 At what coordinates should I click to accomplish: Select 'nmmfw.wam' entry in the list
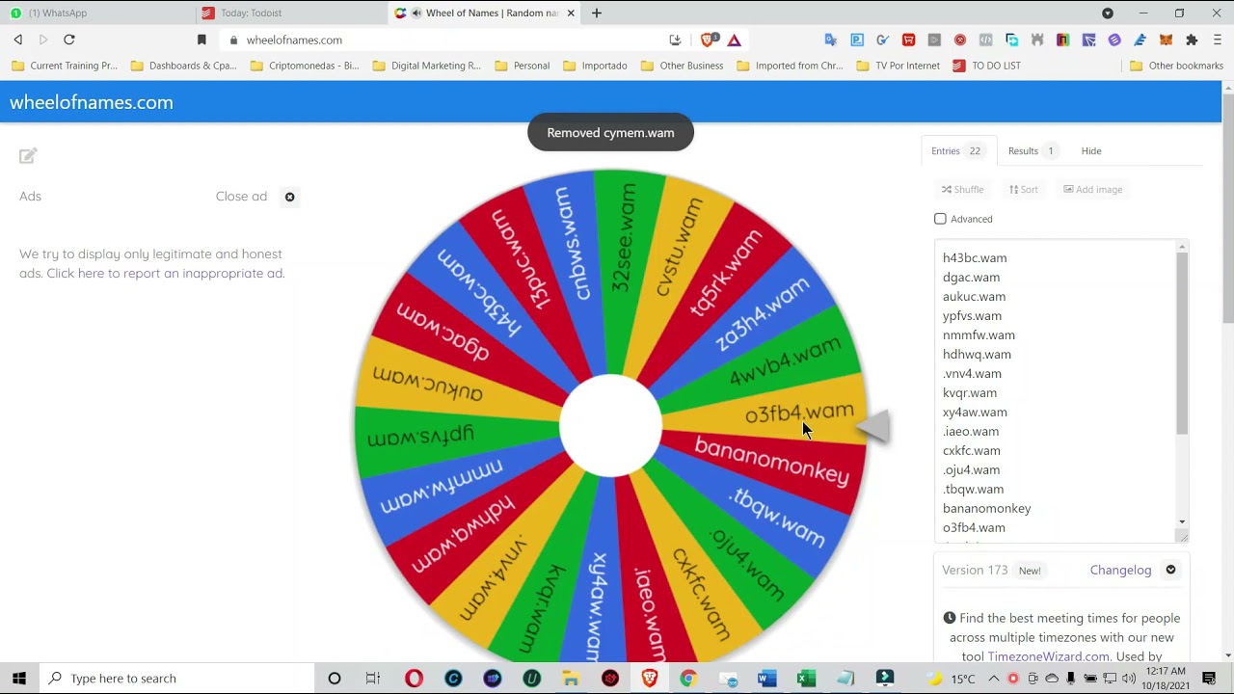click(979, 335)
